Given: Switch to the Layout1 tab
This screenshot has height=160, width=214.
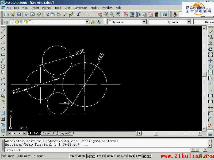Looking at the screenshot, I should click(x=49, y=133).
